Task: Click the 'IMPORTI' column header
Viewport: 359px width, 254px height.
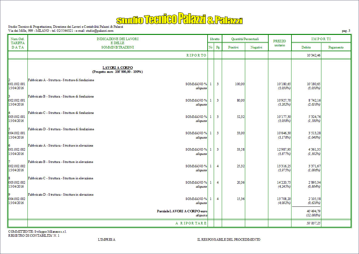Action: [321, 39]
